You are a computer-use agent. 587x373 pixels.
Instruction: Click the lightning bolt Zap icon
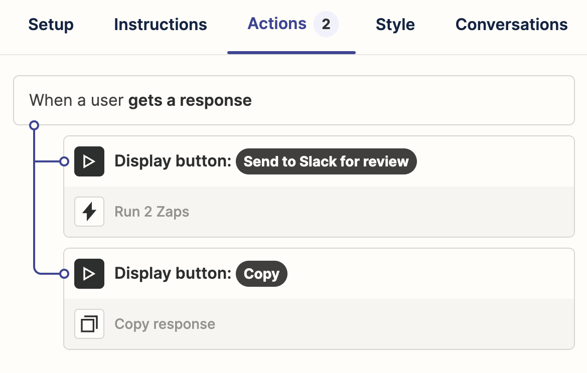click(89, 212)
